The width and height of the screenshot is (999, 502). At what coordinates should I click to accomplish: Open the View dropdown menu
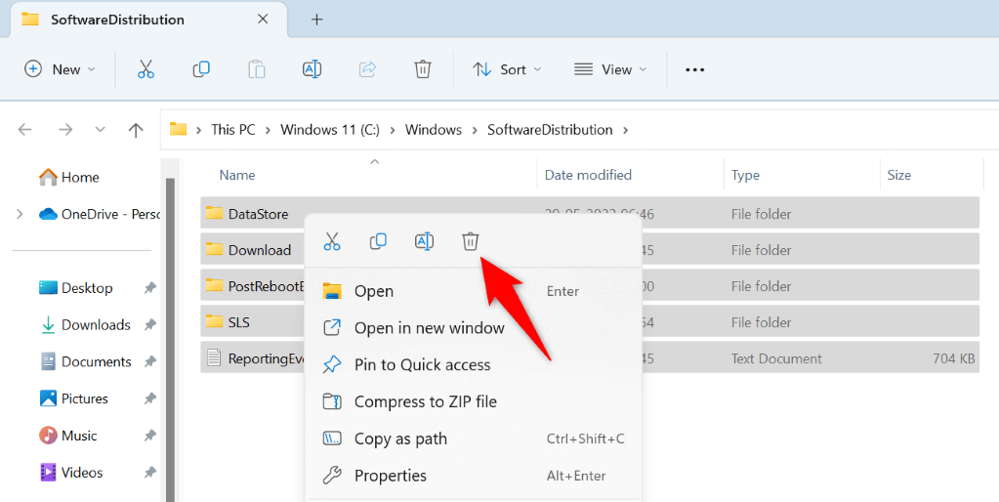[x=610, y=69]
